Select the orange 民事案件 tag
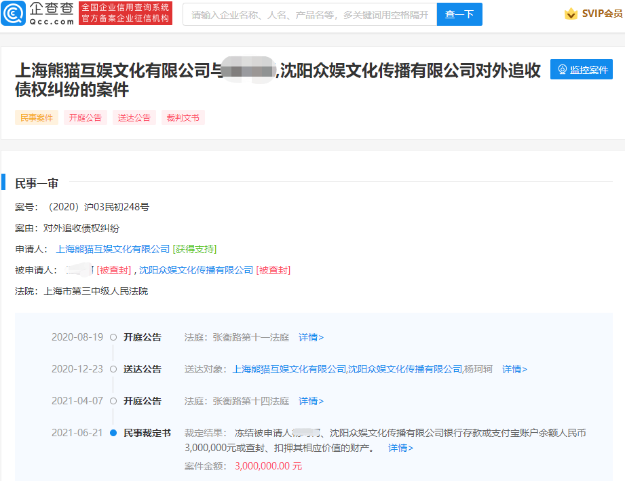 [37, 117]
